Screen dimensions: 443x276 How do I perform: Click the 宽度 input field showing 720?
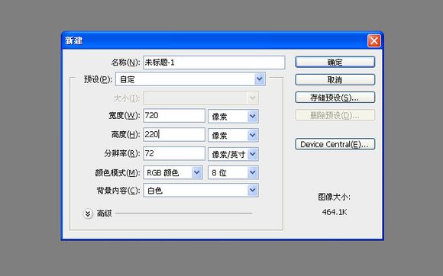click(x=174, y=116)
